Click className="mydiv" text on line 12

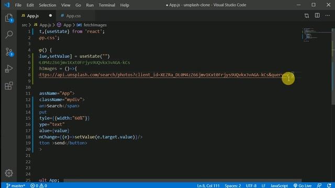(x=61, y=100)
